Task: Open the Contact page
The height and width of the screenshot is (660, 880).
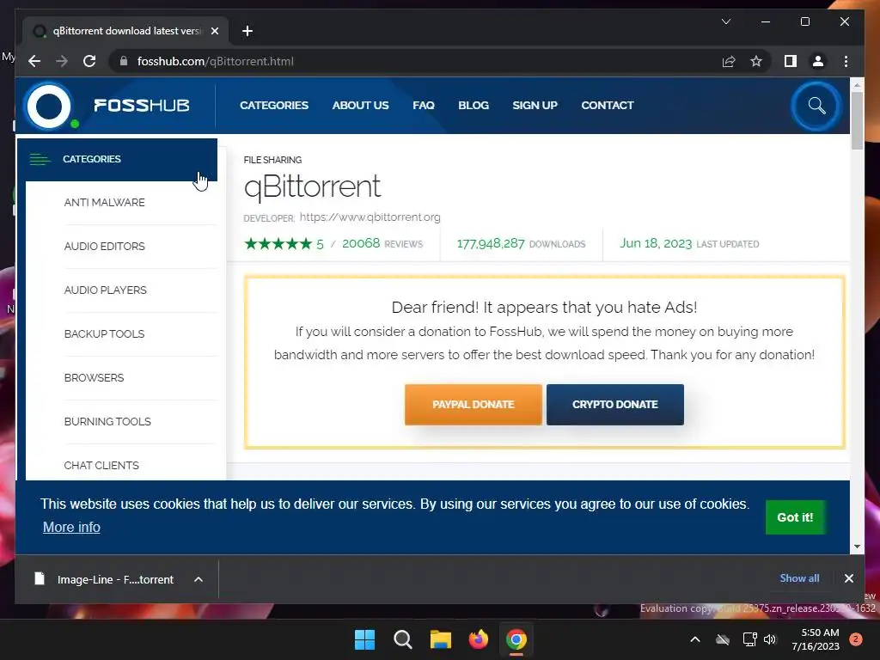Action: [608, 106]
